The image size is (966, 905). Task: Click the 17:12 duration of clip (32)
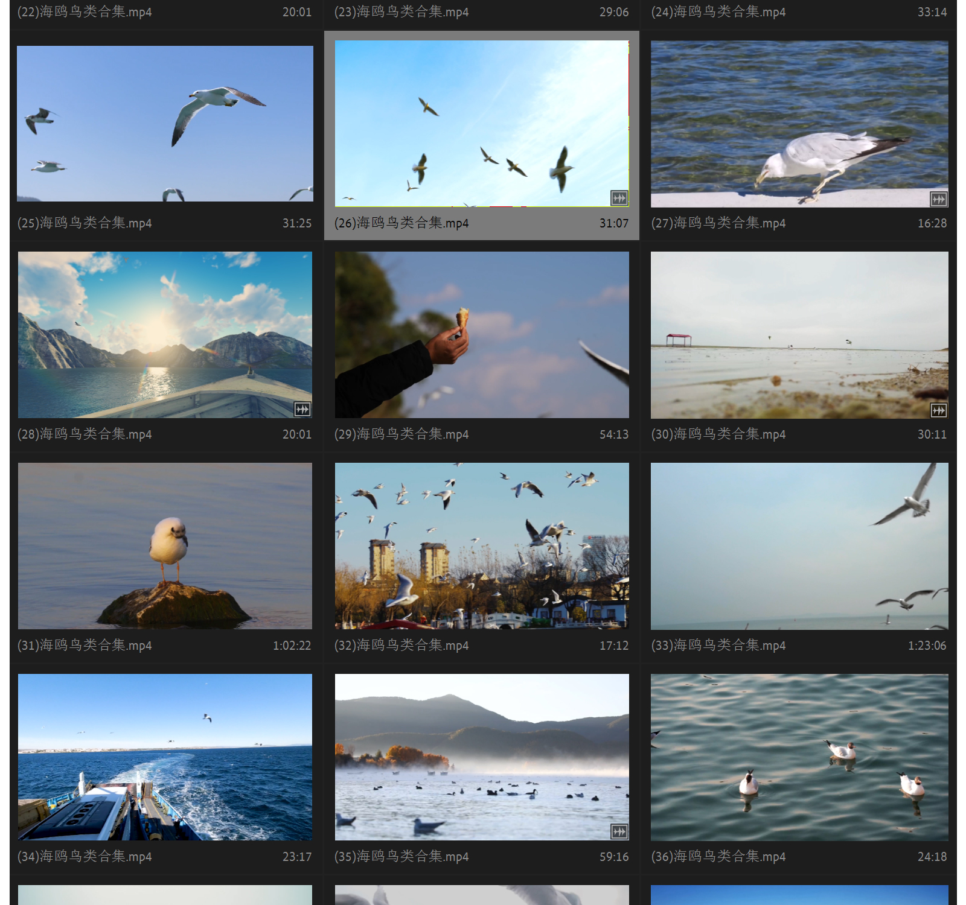614,646
